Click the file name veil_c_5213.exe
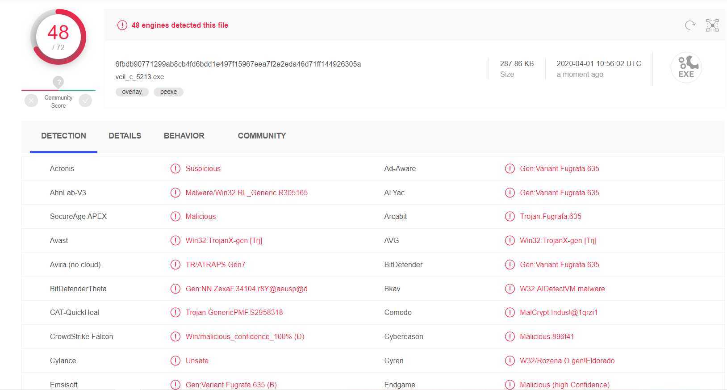 pyautogui.click(x=140, y=77)
